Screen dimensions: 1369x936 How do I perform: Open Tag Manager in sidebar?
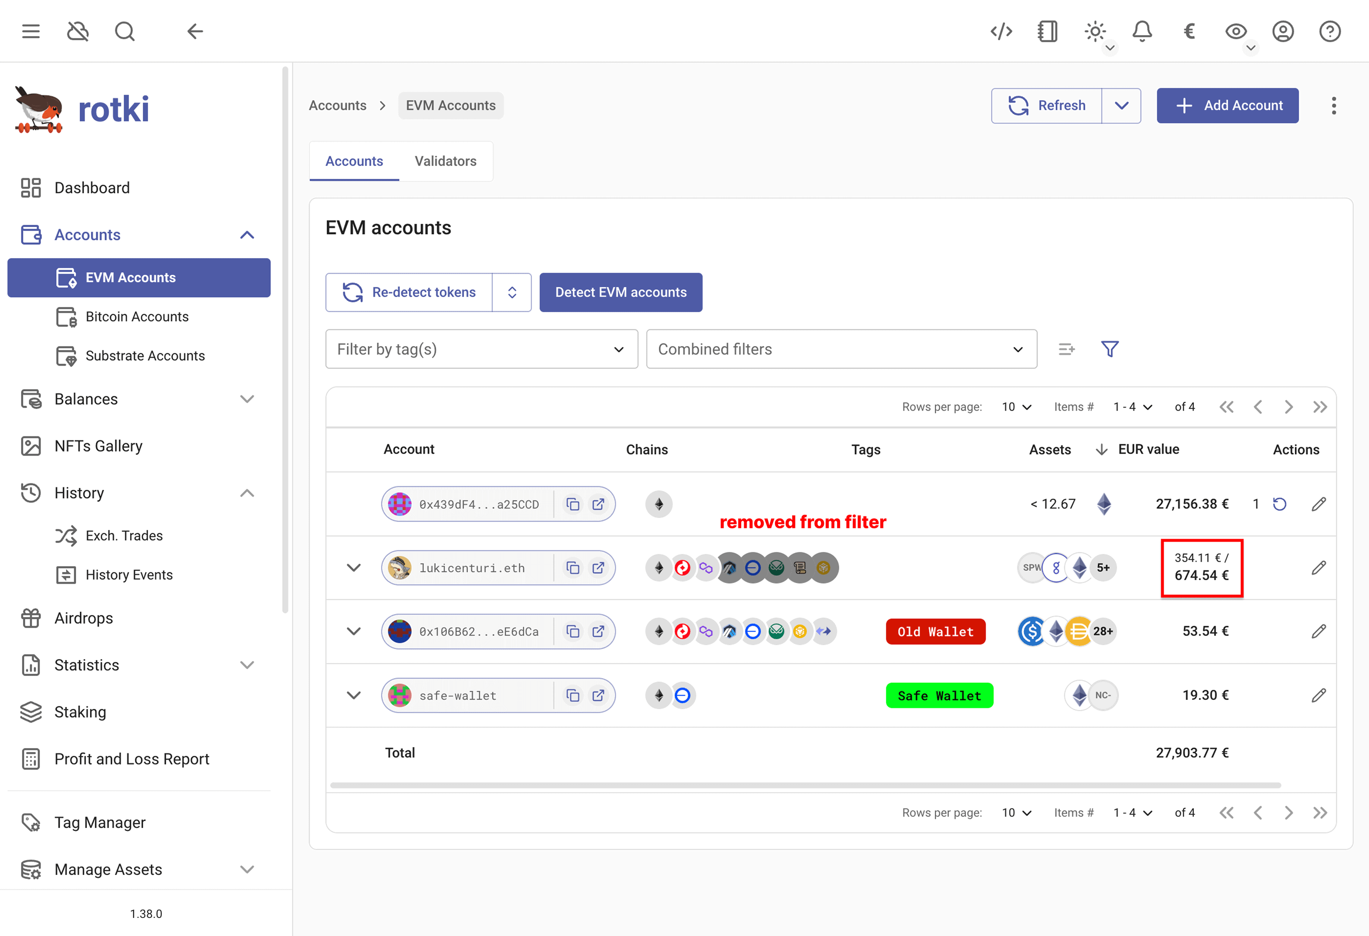pos(138,822)
